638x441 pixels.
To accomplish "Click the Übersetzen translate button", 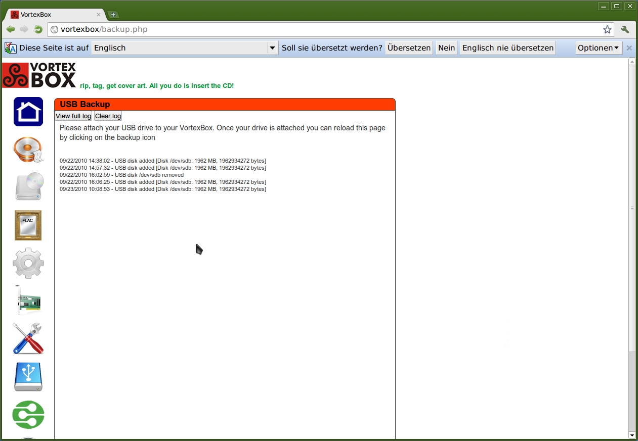I will [x=409, y=48].
